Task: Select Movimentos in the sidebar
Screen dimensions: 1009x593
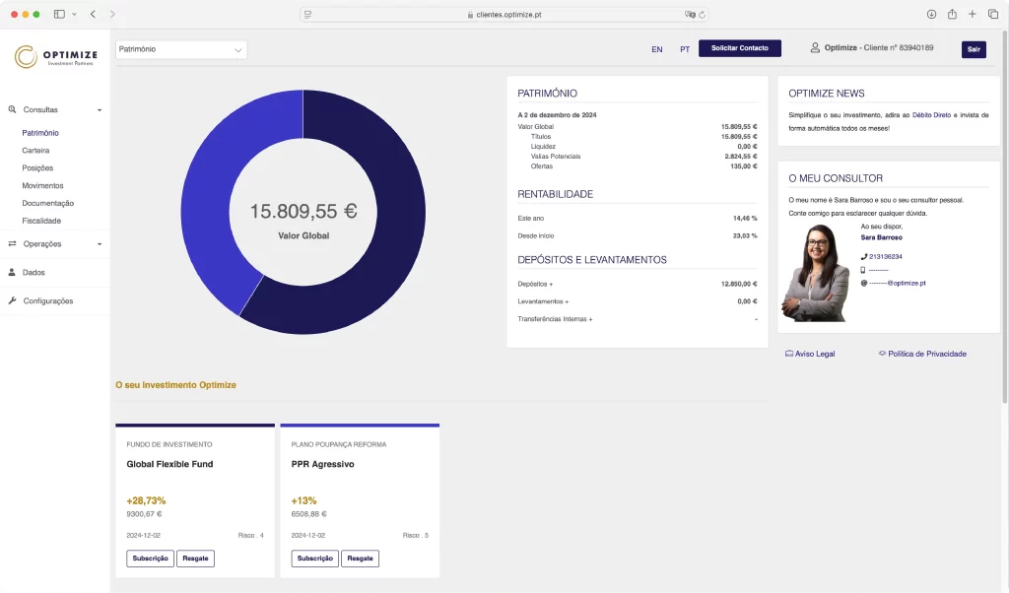Action: (x=42, y=186)
